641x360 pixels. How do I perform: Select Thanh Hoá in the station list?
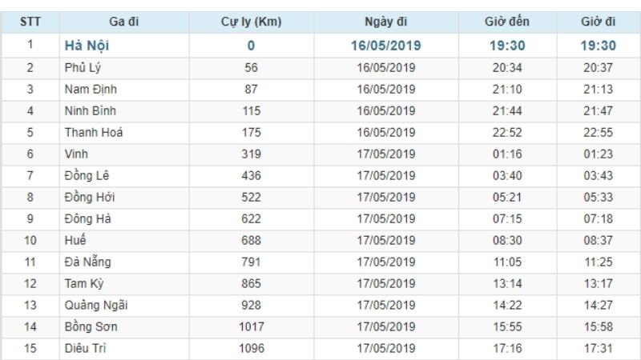pyautogui.click(x=94, y=133)
